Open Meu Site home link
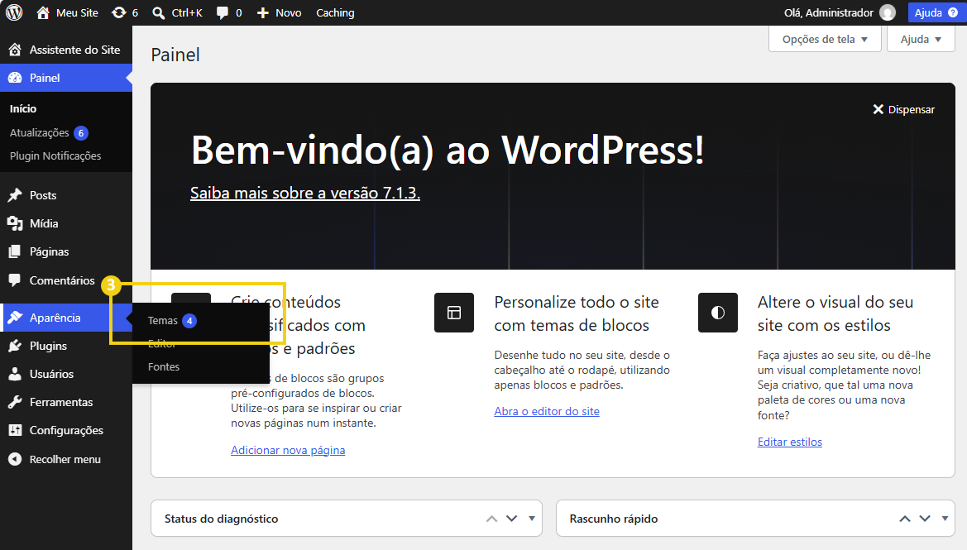The height and width of the screenshot is (550, 967). 67,12
